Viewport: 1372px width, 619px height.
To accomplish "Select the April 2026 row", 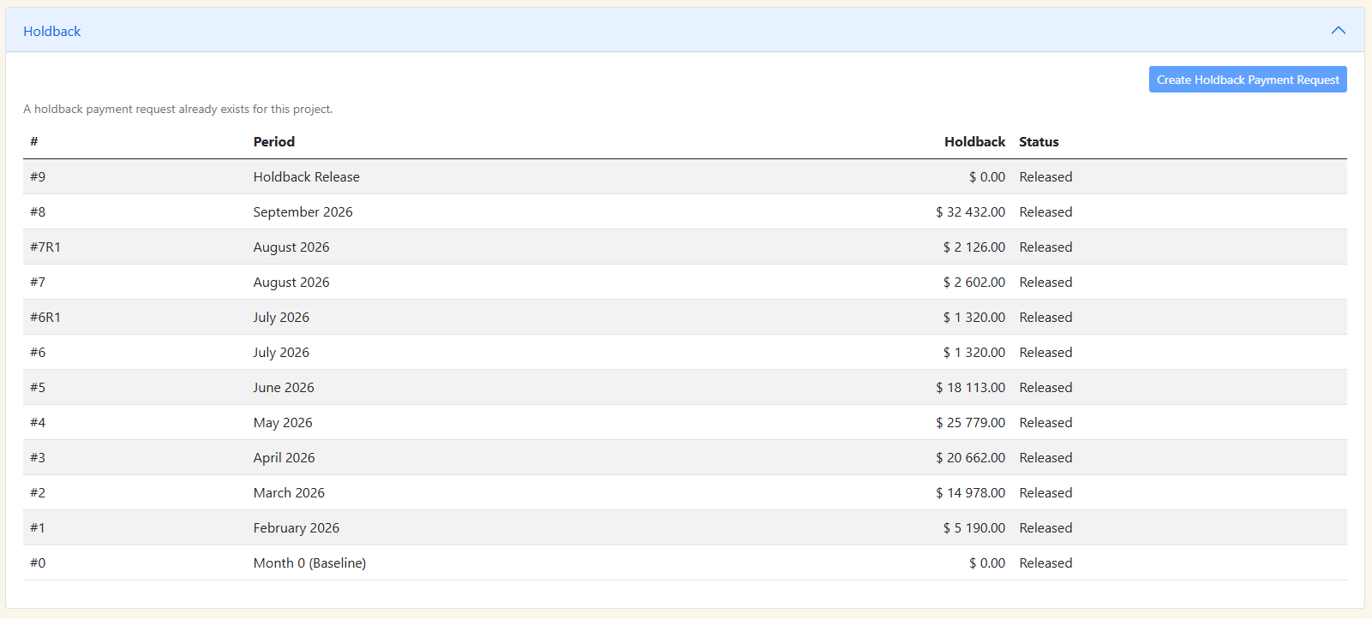I will pos(284,458).
